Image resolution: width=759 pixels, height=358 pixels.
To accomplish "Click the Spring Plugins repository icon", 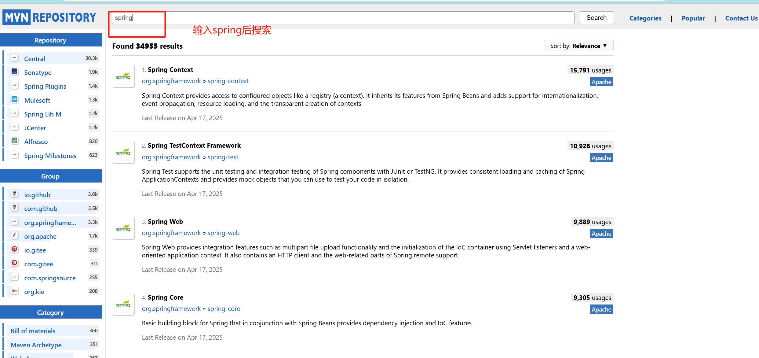I will click(x=14, y=86).
